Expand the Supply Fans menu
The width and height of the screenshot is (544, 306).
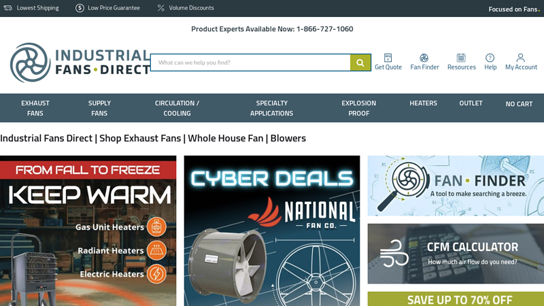coord(99,108)
